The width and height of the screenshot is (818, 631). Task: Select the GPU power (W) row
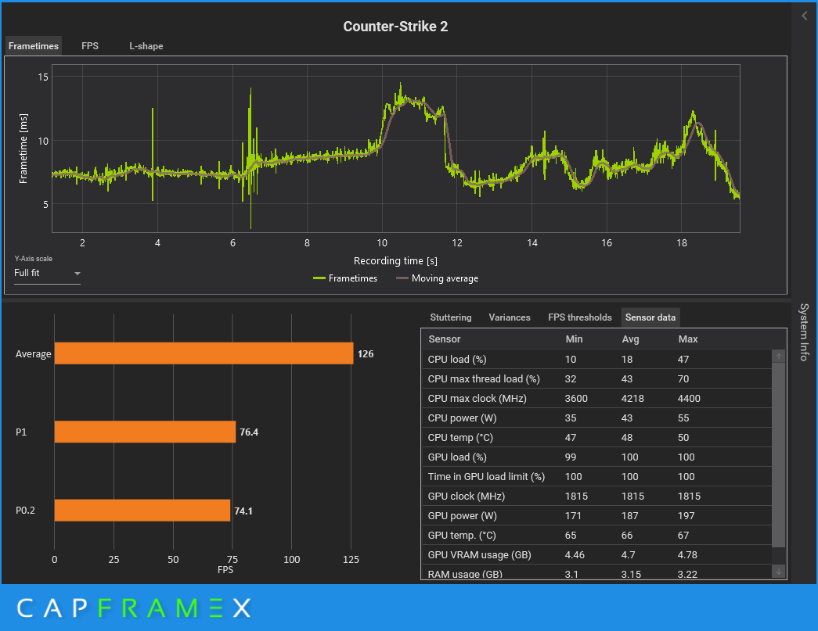click(596, 516)
